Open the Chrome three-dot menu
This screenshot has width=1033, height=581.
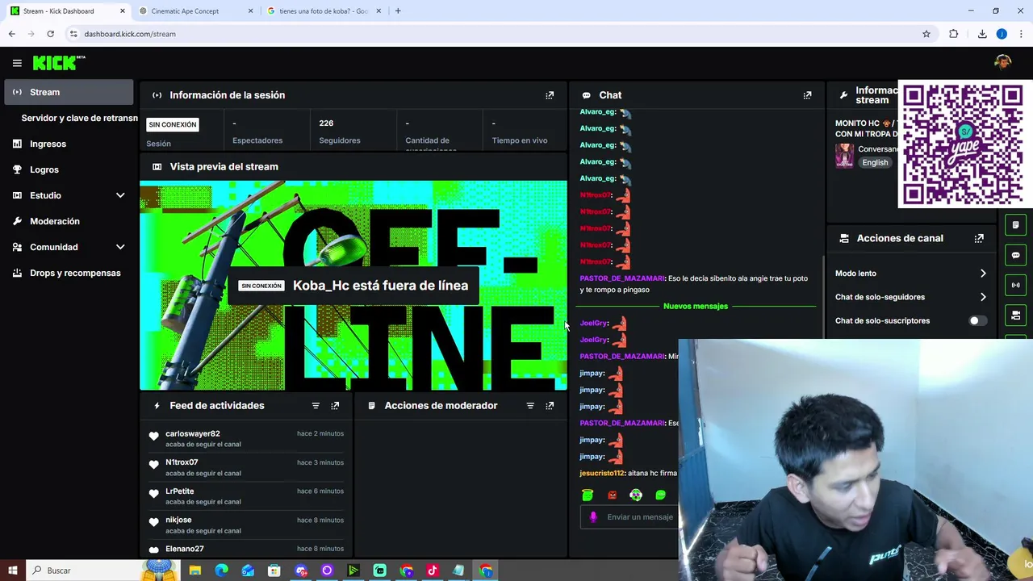1021,34
